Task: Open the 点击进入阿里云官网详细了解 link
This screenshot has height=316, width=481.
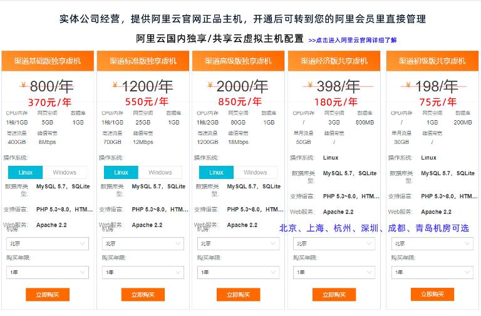Action: click(353, 40)
